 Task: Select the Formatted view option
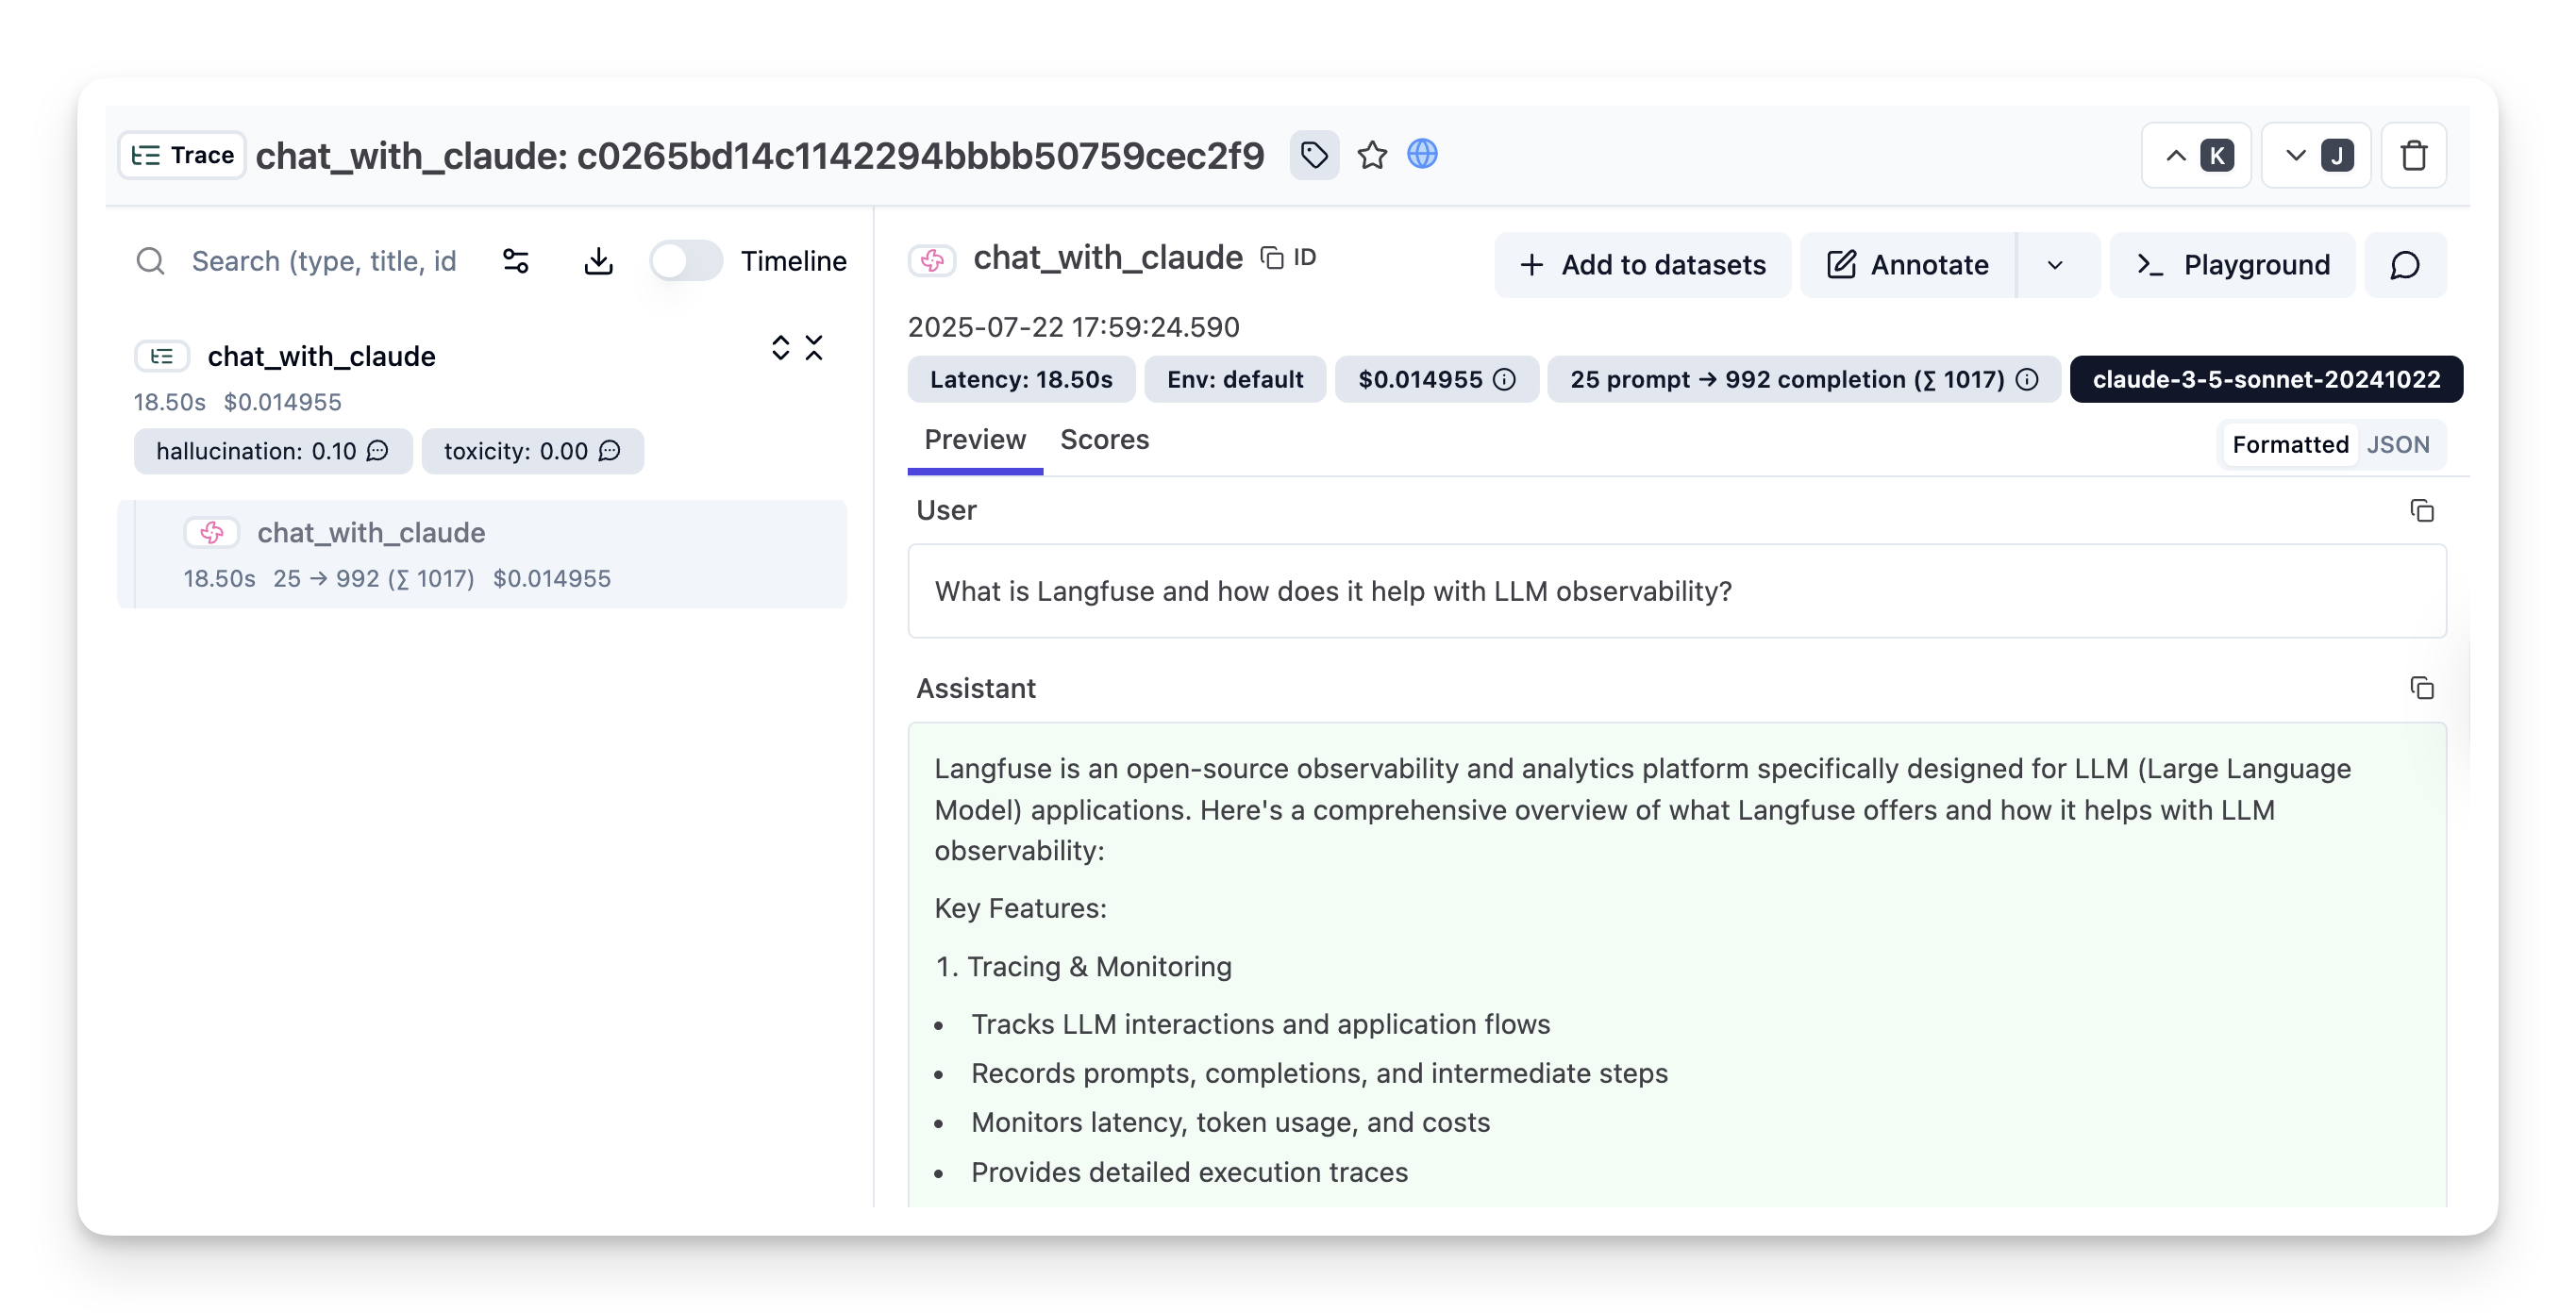pyautogui.click(x=2290, y=445)
